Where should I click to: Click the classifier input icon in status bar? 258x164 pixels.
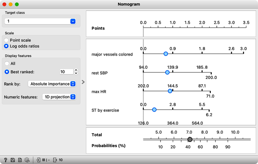44,160
